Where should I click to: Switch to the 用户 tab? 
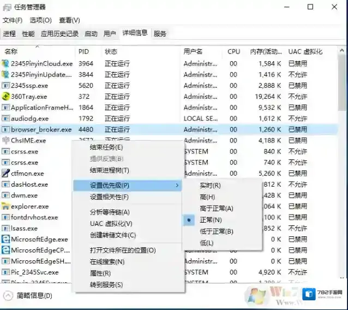tap(110, 34)
